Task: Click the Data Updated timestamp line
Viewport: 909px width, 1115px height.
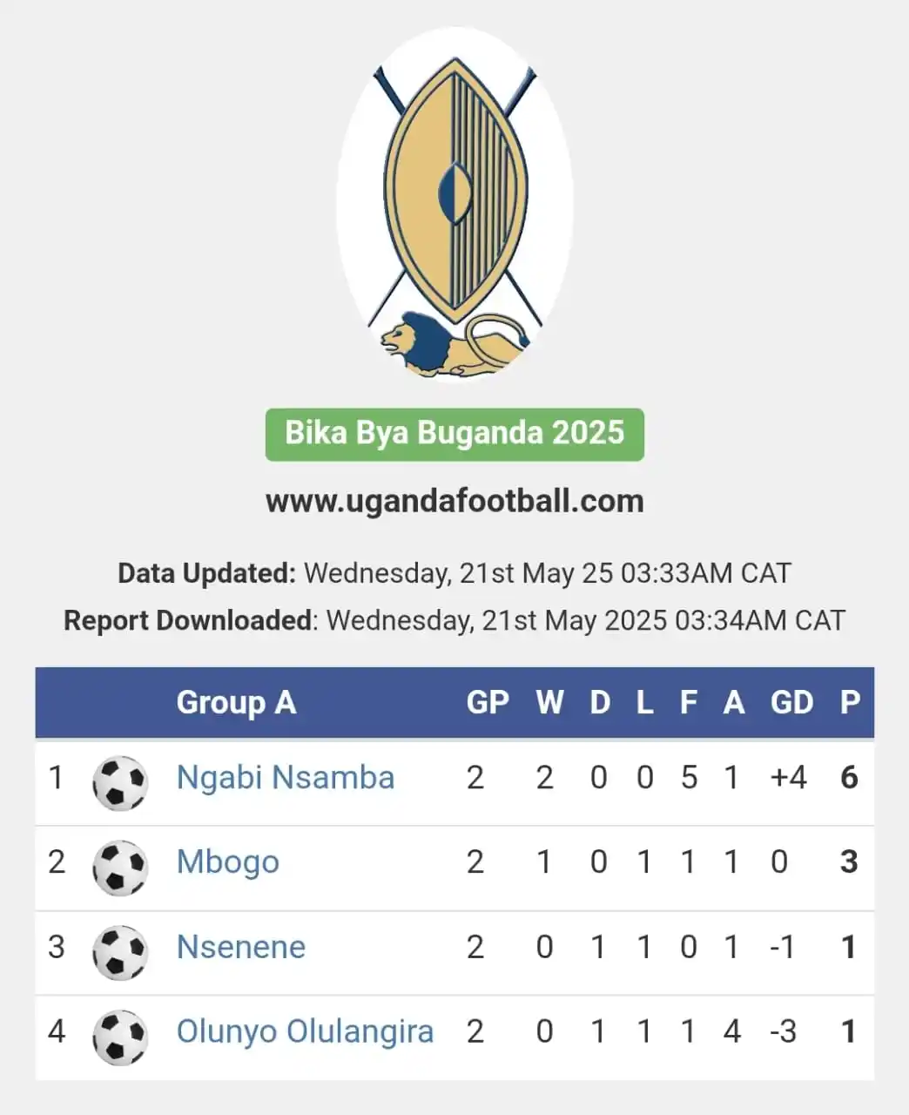Action: pos(454,573)
